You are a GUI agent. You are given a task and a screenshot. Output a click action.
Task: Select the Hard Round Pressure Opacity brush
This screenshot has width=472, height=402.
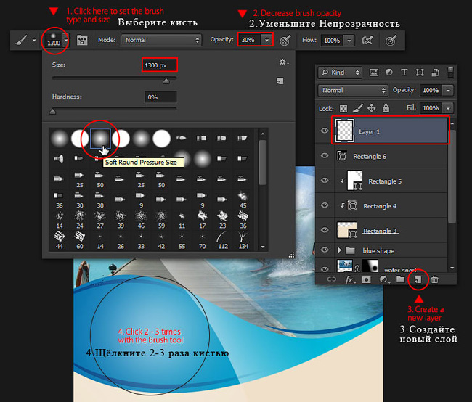(162, 139)
